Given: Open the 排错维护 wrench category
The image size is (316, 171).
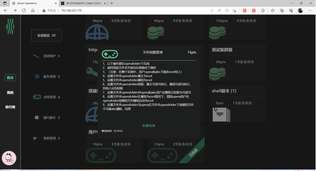Looking at the screenshot, I should click(47, 56).
